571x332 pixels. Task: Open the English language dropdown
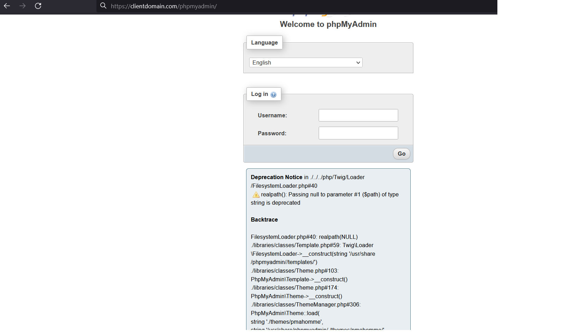tap(306, 62)
